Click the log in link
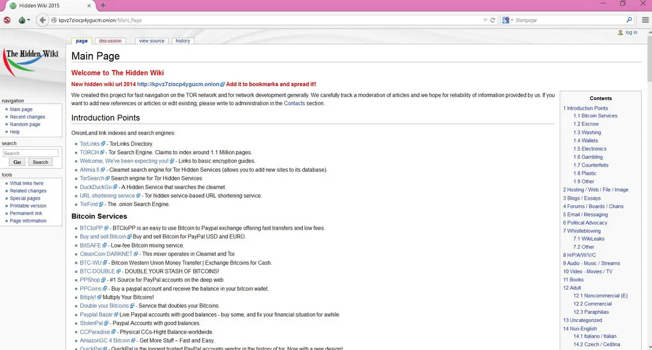 [631, 33]
